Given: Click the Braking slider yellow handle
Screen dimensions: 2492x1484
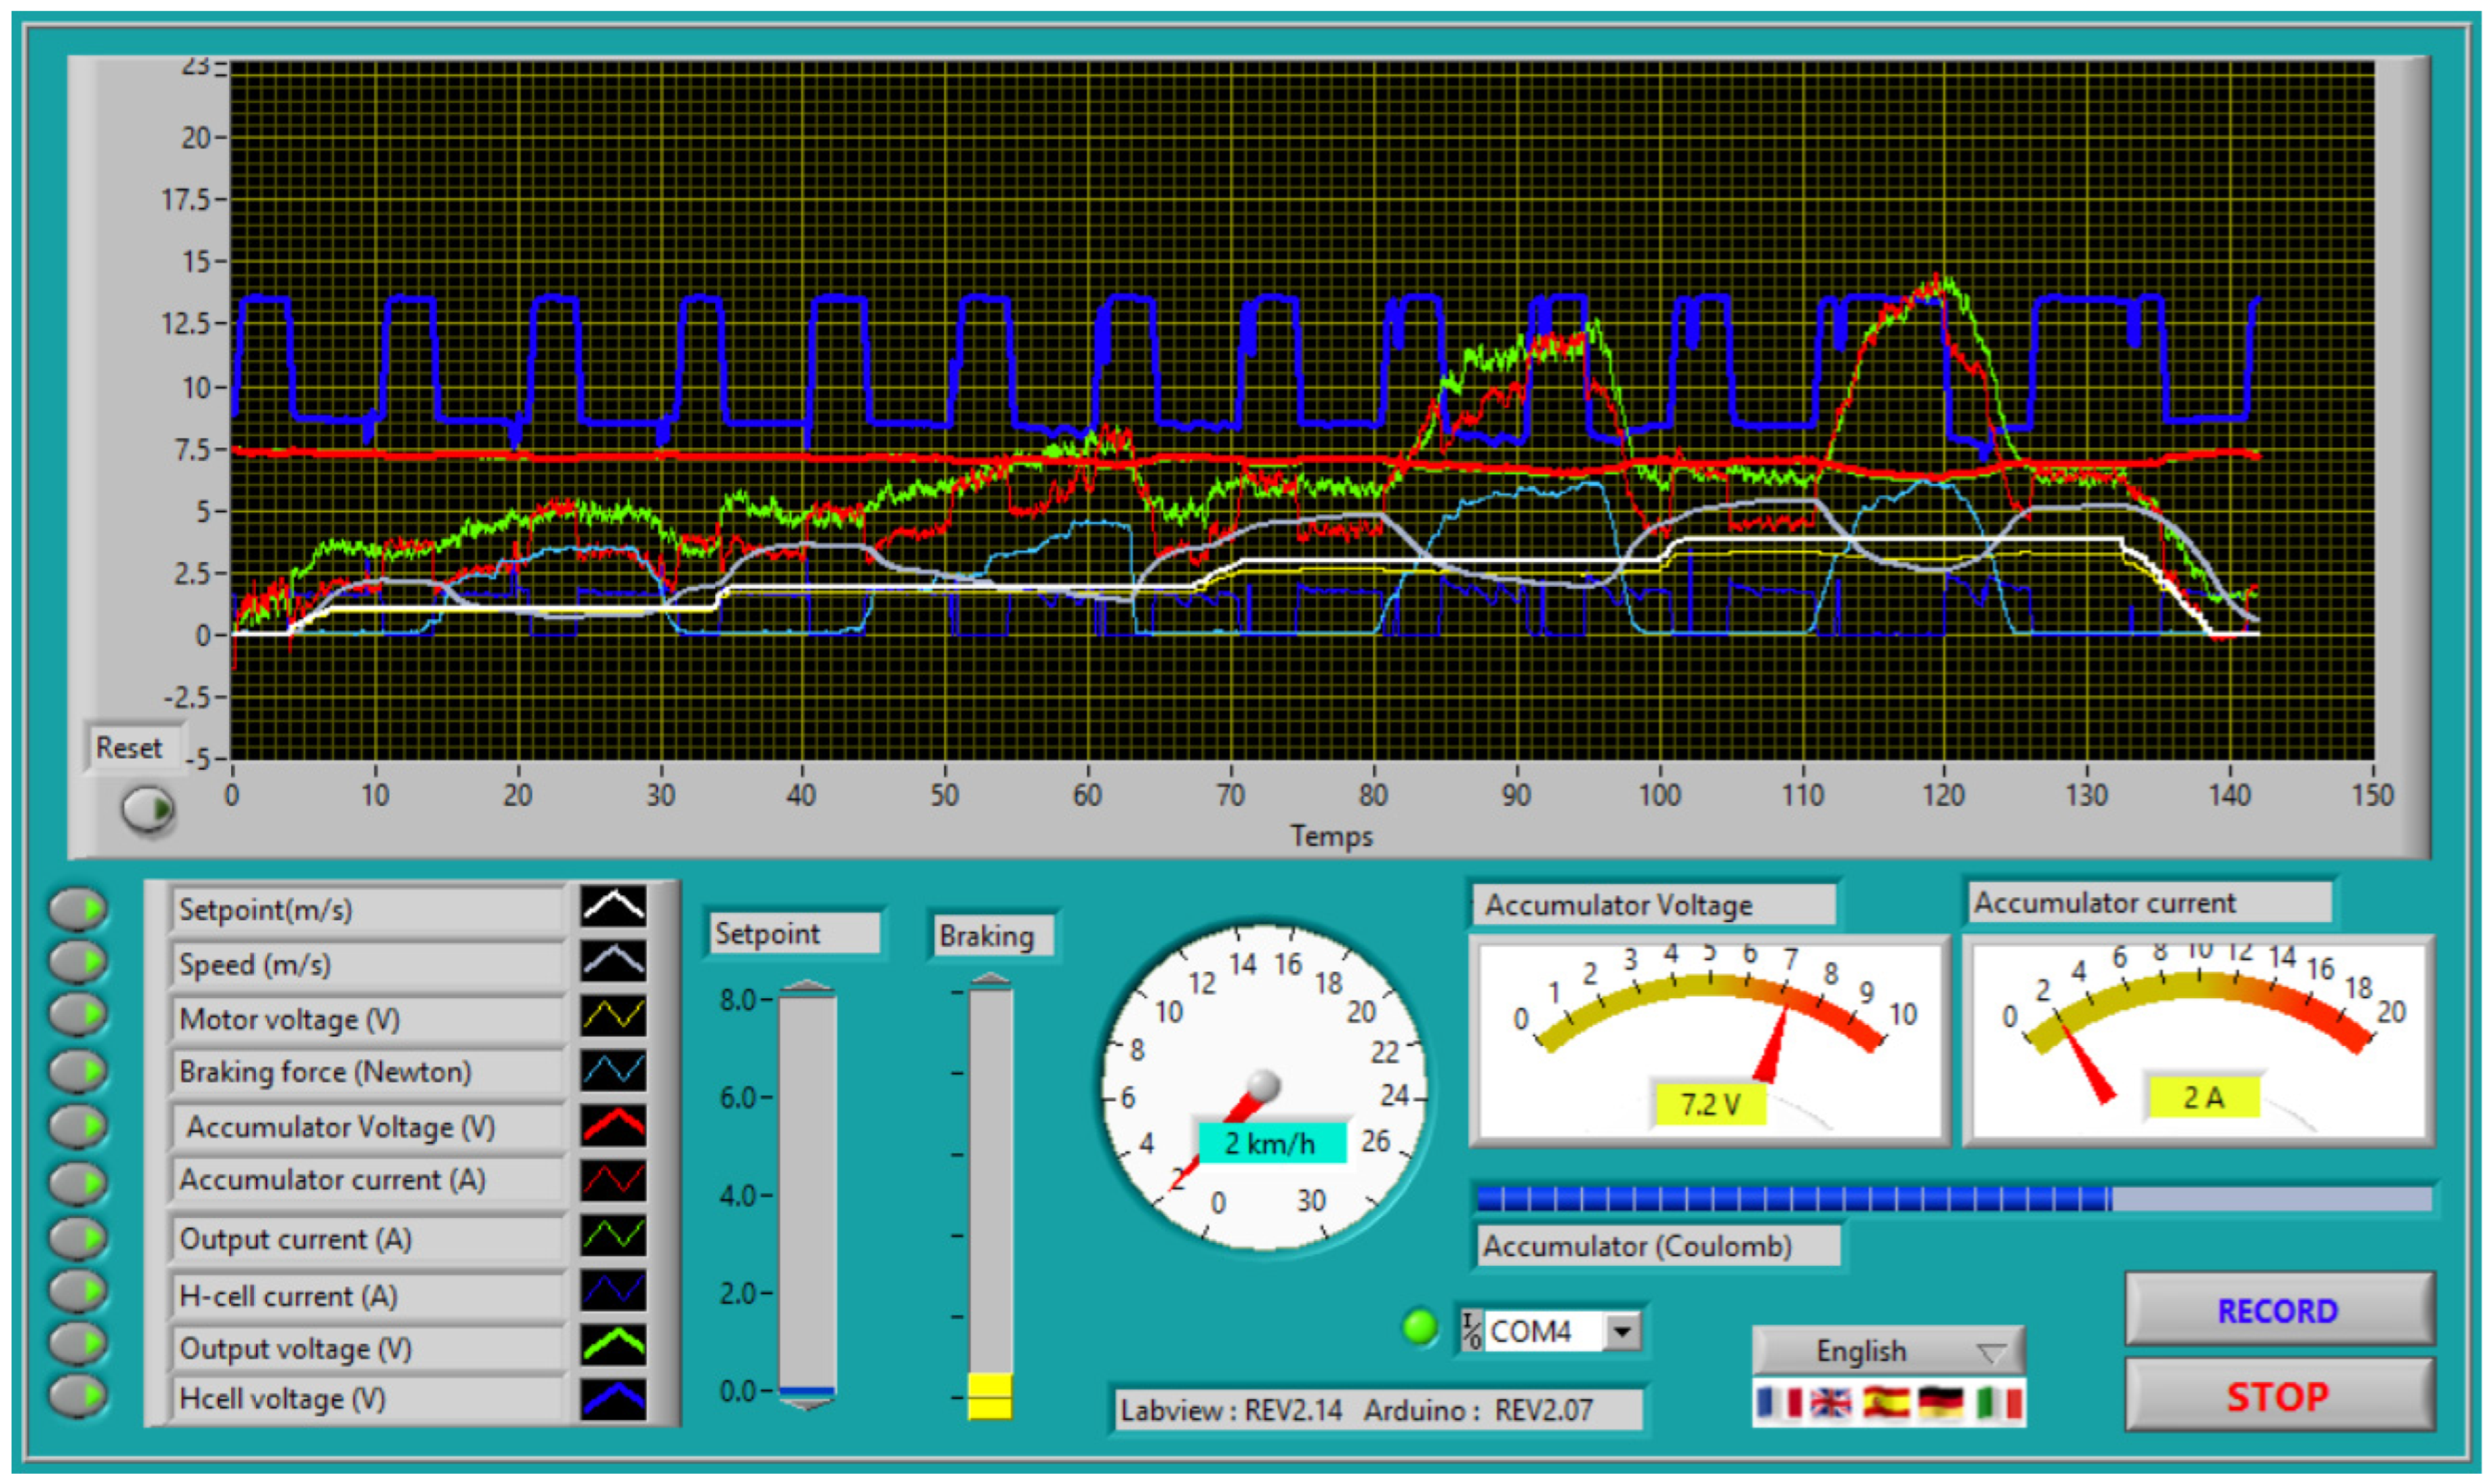Looking at the screenshot, I should click(x=989, y=1396).
